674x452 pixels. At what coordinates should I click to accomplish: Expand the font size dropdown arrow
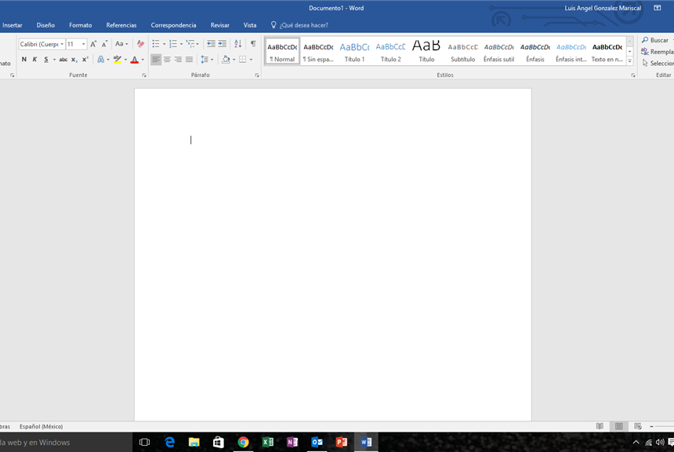[x=83, y=44]
